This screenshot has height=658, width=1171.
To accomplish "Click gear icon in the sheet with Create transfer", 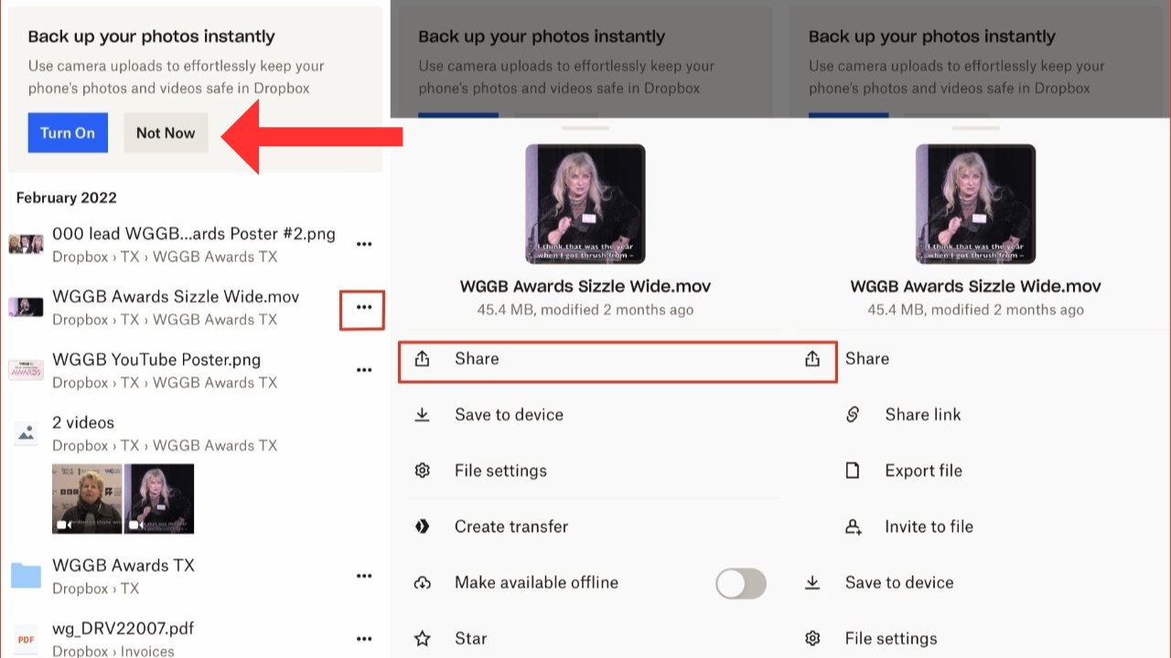I will [422, 471].
